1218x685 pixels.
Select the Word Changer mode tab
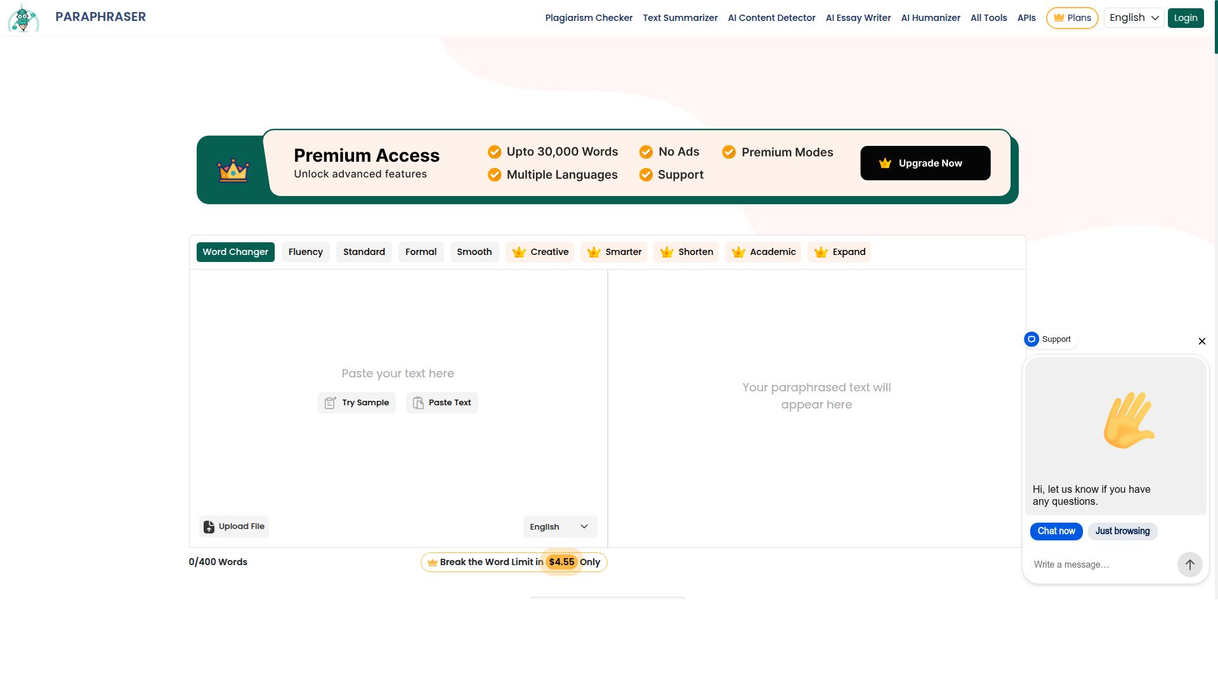(235, 252)
